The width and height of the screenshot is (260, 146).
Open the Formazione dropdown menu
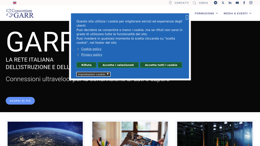[x=206, y=13]
